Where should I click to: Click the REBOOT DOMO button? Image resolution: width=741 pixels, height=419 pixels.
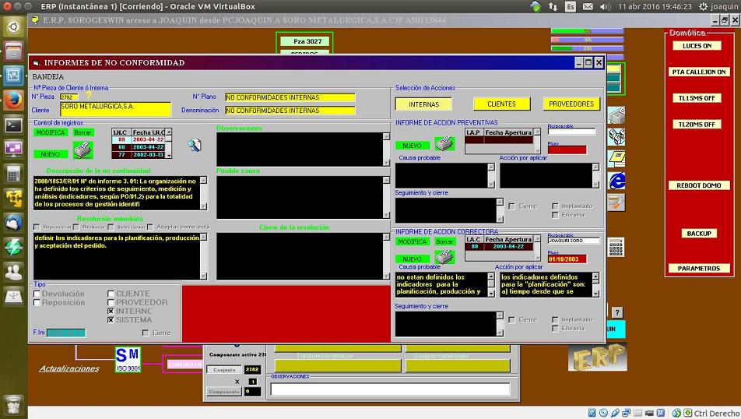699,185
